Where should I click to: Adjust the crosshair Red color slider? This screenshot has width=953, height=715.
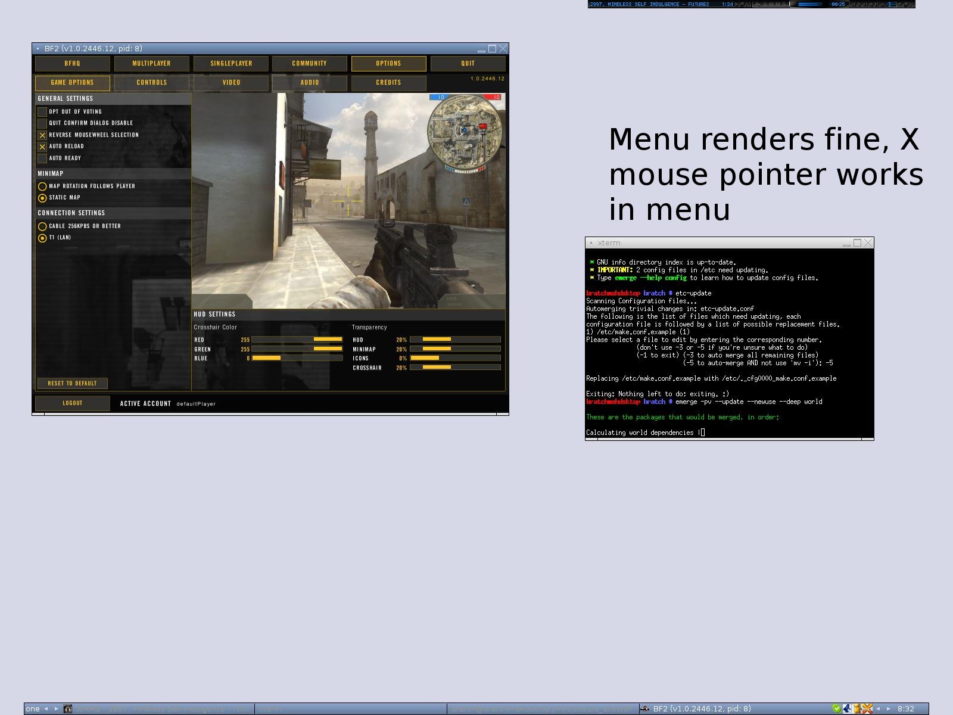(297, 340)
